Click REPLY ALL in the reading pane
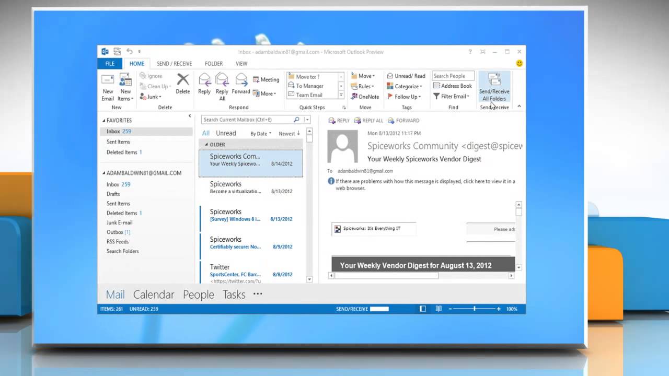Screen dimensions: 669x376 point(368,120)
